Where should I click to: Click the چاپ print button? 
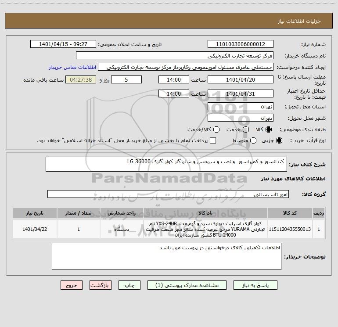click(129, 285)
